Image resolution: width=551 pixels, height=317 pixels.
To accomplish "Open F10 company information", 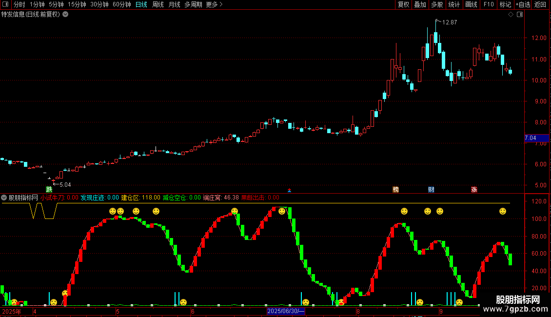I will click(x=489, y=4).
